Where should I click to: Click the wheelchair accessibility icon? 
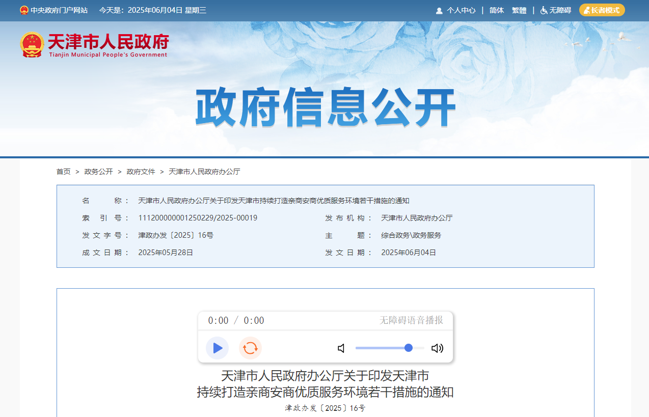coord(544,10)
